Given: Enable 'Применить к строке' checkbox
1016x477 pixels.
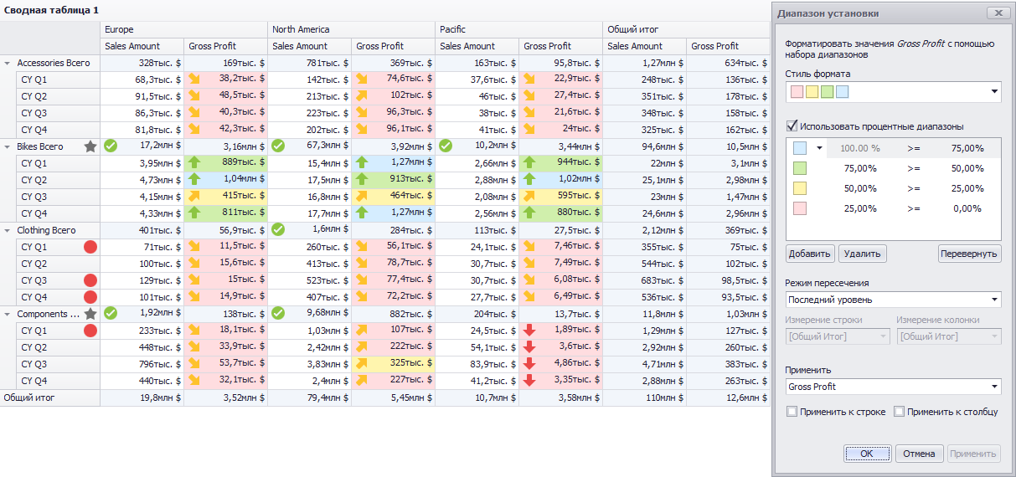Looking at the screenshot, I should tap(792, 412).
